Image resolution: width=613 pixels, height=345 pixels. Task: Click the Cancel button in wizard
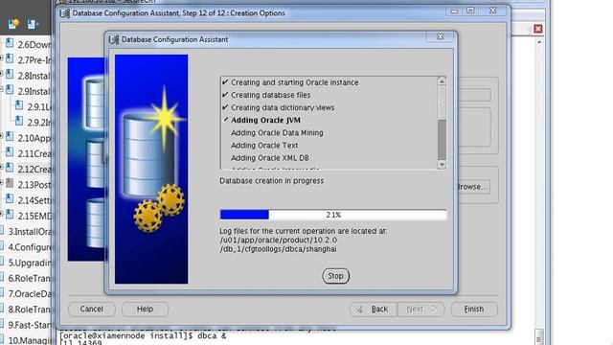[x=92, y=309]
